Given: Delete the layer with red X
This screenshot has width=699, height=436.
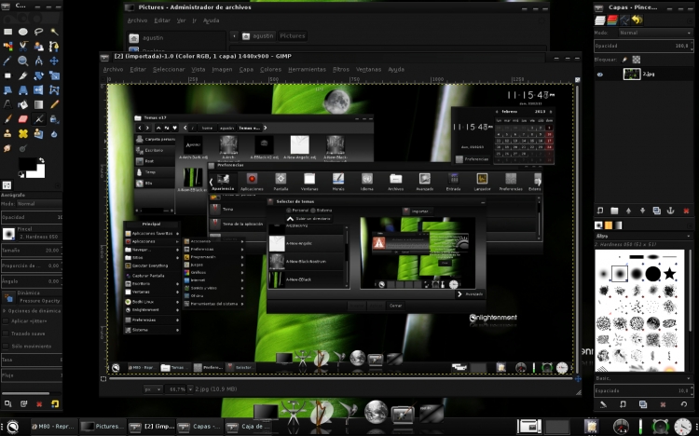Looking at the screenshot, I should click(686, 211).
